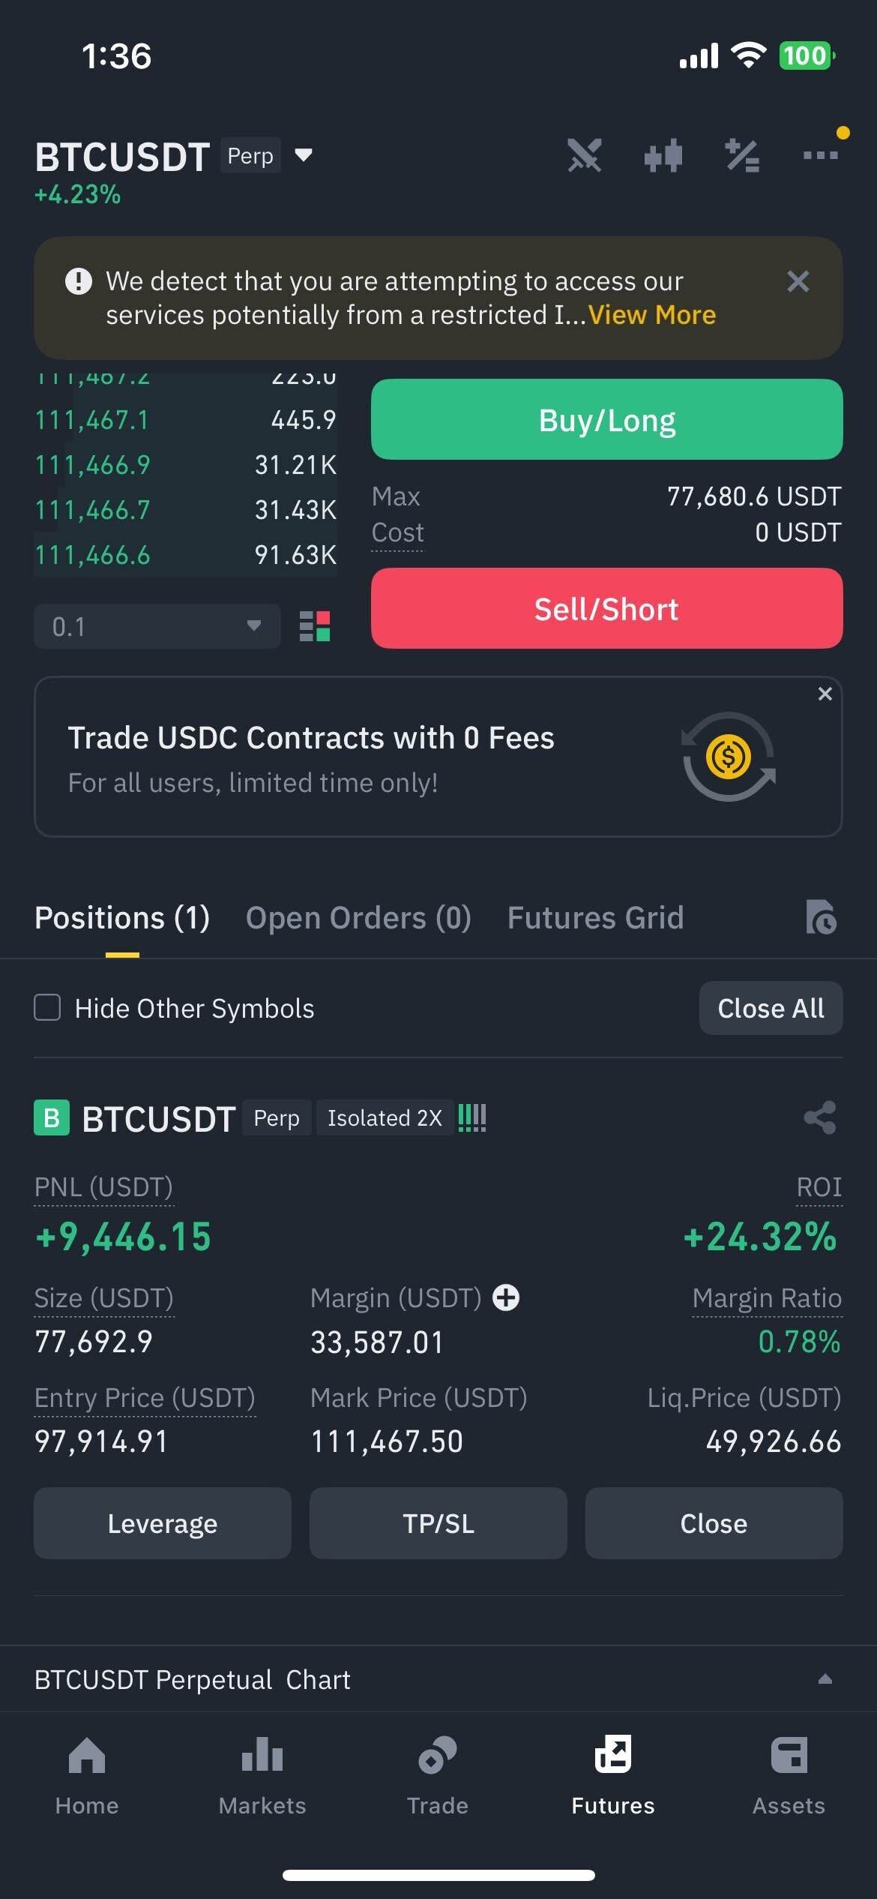The height and width of the screenshot is (1899, 877).
Task: Enable Hide Other Symbols checkbox
Action: (x=47, y=1008)
